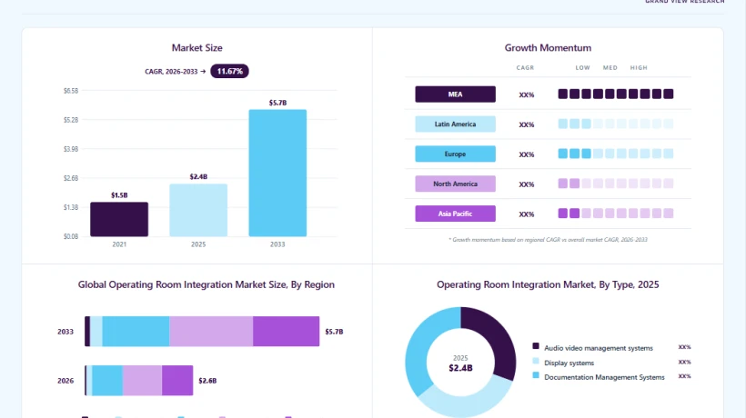Screen dimensions: 746x418
Task: Click the Audio video management systems swatch
Action: pyautogui.click(x=536, y=346)
